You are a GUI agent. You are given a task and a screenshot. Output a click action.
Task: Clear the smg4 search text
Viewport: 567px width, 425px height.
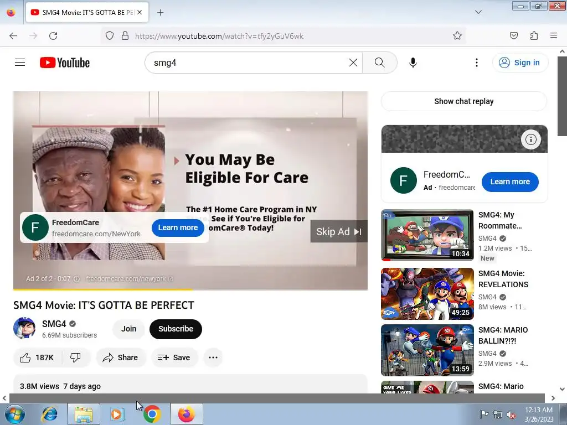(353, 63)
